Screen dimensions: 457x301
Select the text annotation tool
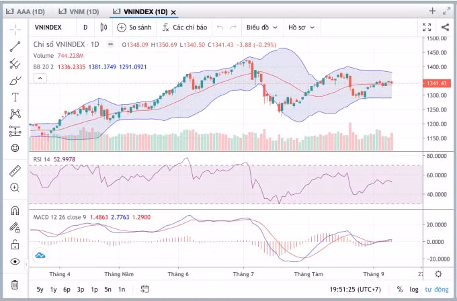pyautogui.click(x=15, y=97)
